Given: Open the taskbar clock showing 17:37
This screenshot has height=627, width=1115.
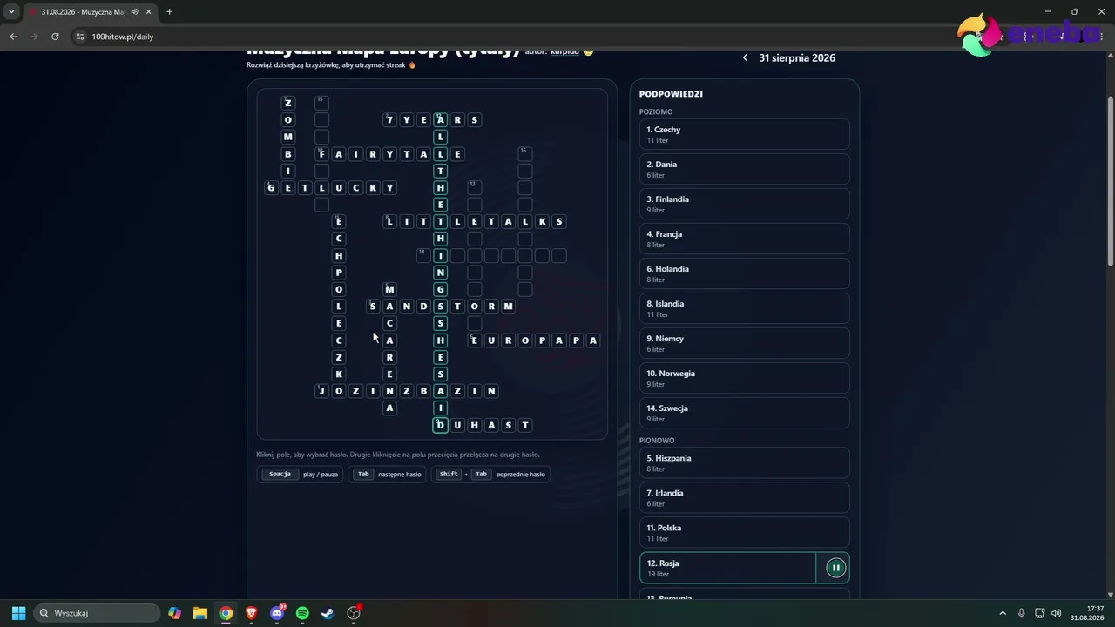Looking at the screenshot, I should click(1087, 613).
